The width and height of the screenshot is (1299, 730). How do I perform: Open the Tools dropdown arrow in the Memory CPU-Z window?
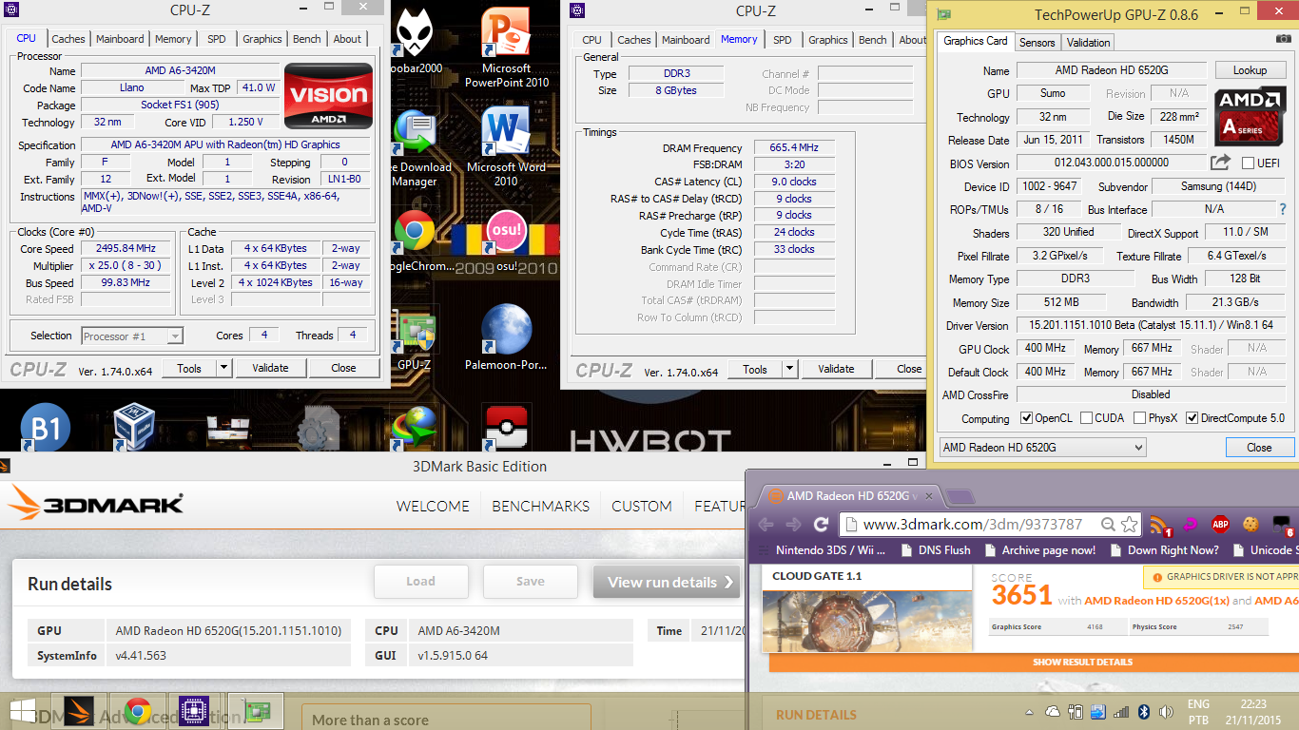point(789,369)
